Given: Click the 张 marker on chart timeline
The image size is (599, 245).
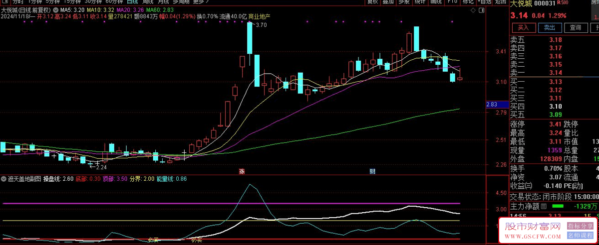Looking at the screenshot, I should pyautogui.click(x=242, y=171).
